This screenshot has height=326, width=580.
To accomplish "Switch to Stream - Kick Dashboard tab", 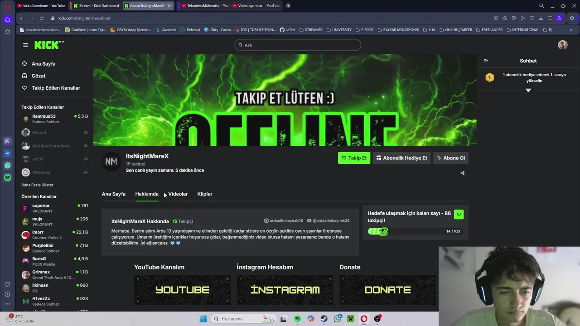I will tap(96, 6).
